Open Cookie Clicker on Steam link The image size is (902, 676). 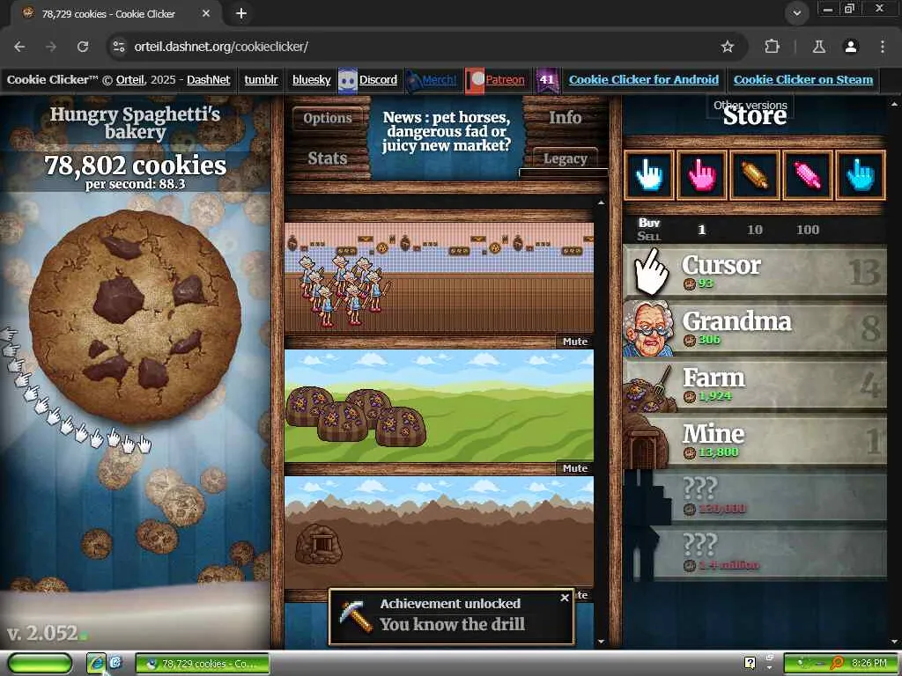point(803,80)
